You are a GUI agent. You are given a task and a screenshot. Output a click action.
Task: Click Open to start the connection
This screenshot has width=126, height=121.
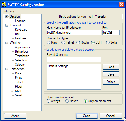87,116
